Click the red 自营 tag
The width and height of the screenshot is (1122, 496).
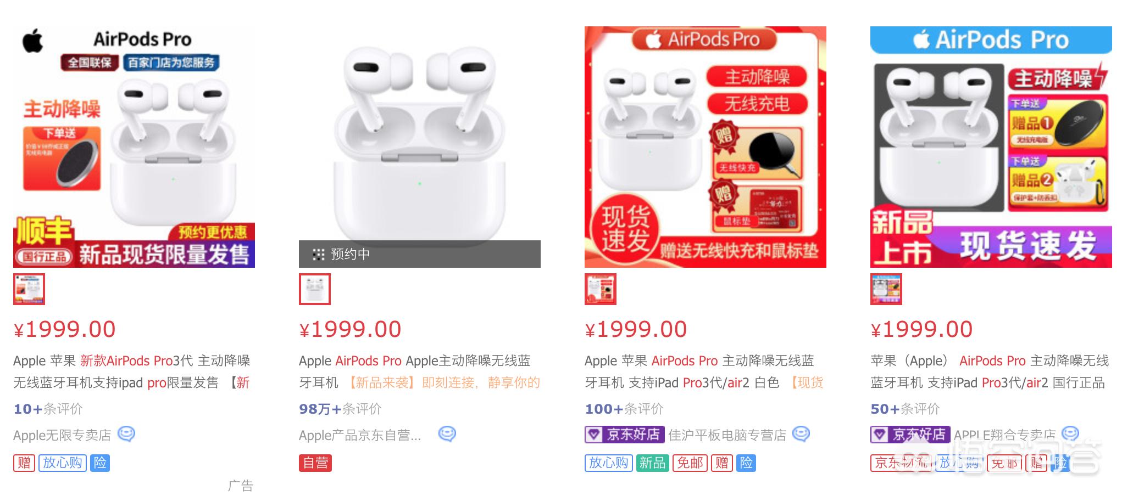315,463
